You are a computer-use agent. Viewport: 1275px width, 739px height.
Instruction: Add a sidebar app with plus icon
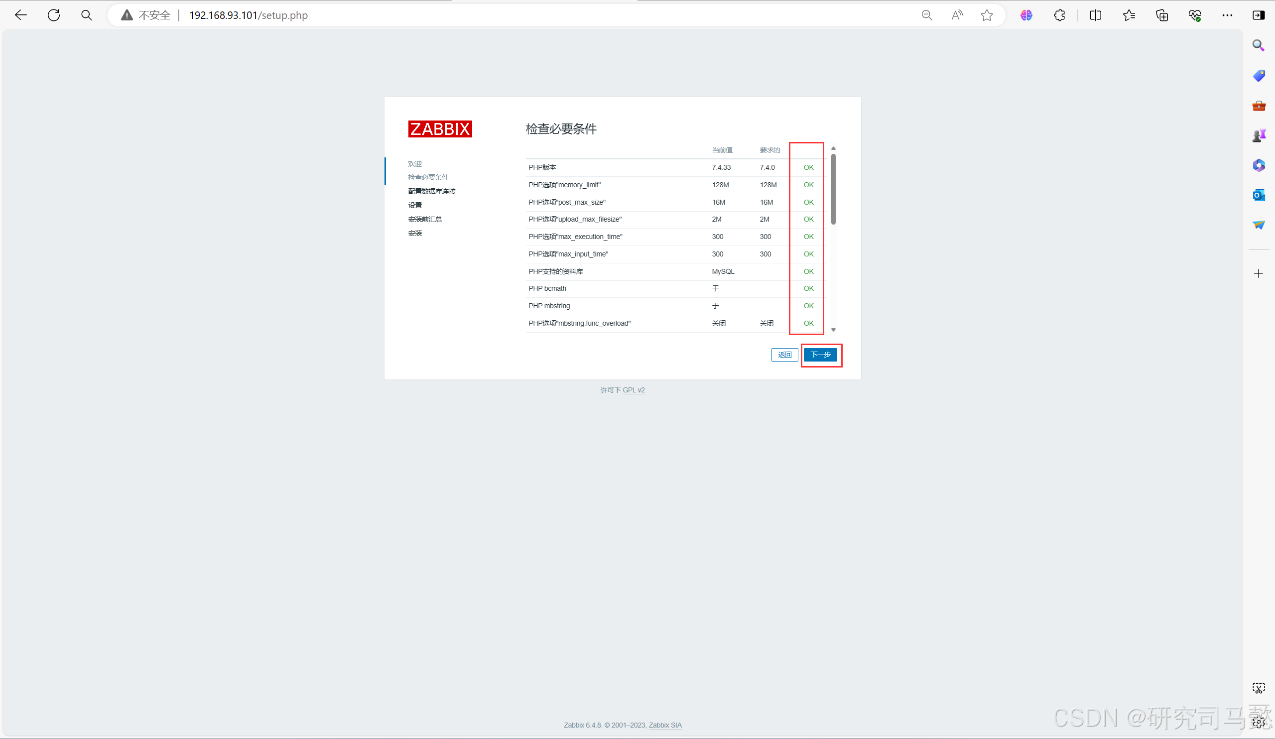click(x=1259, y=274)
